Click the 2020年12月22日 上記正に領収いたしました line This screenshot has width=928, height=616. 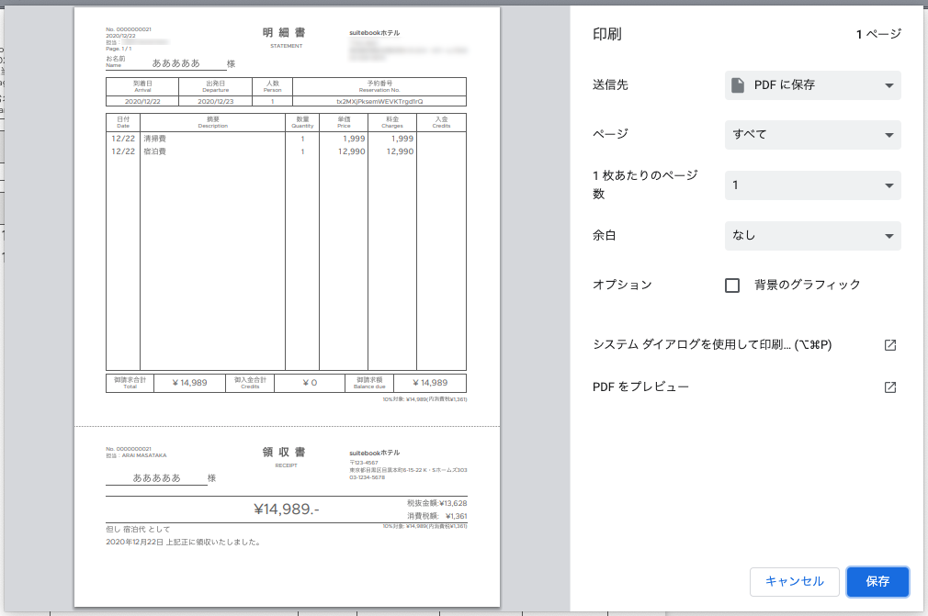(184, 543)
